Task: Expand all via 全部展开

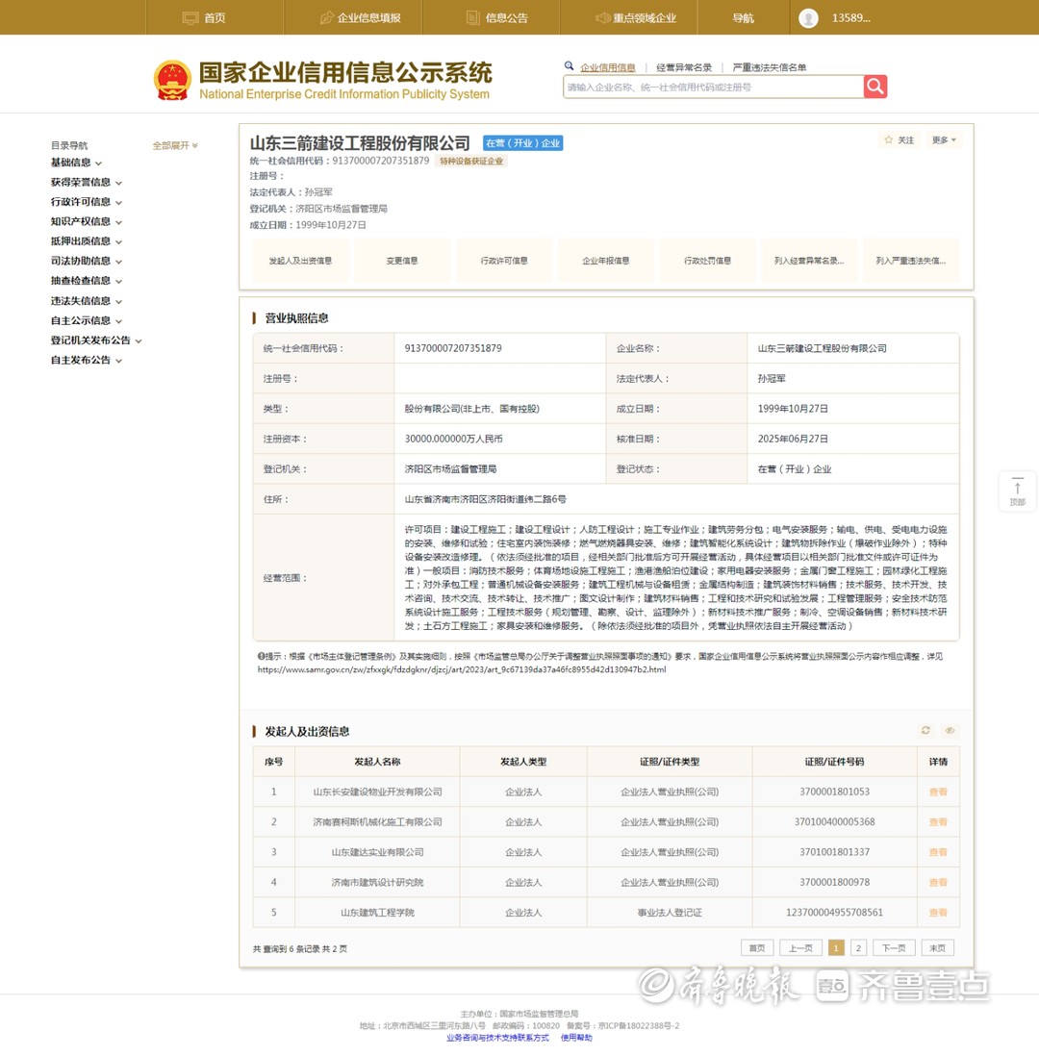Action: [x=174, y=145]
